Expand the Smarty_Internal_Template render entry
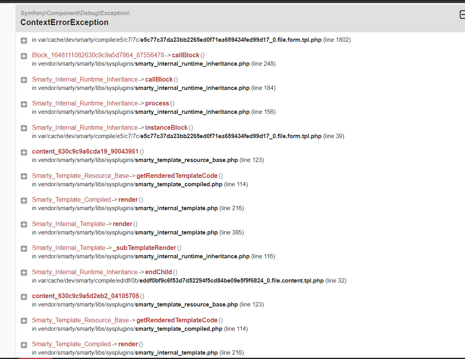This screenshot has height=359, width=465. [24, 224]
